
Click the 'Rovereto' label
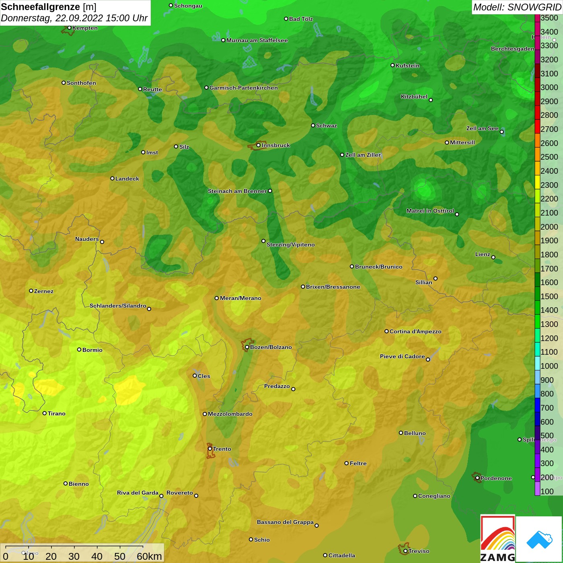click(x=180, y=493)
